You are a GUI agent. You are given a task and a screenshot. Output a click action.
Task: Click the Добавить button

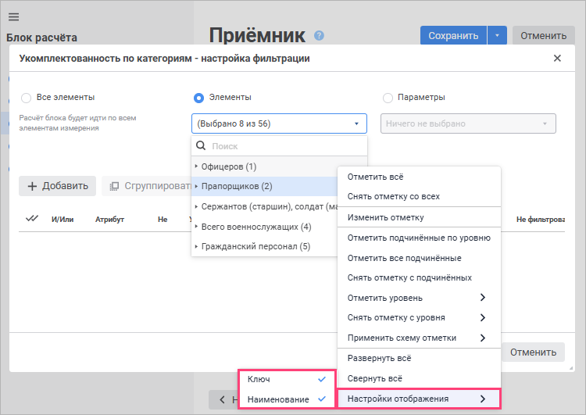tap(57, 186)
